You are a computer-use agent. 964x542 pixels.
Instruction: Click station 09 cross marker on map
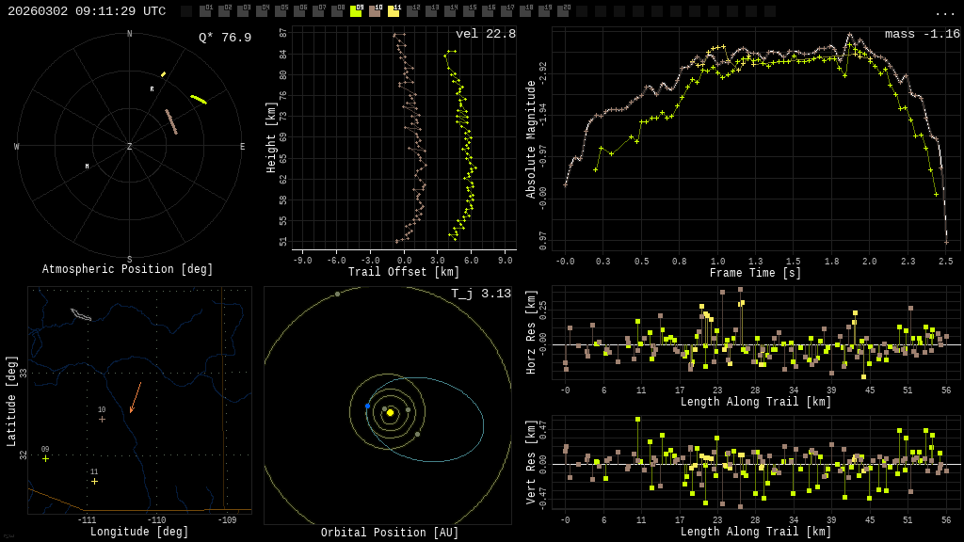pyautogui.click(x=45, y=458)
